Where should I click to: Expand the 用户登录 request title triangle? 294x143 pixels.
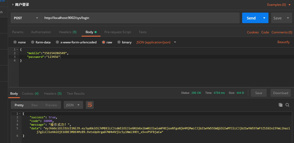[x=13, y=4]
